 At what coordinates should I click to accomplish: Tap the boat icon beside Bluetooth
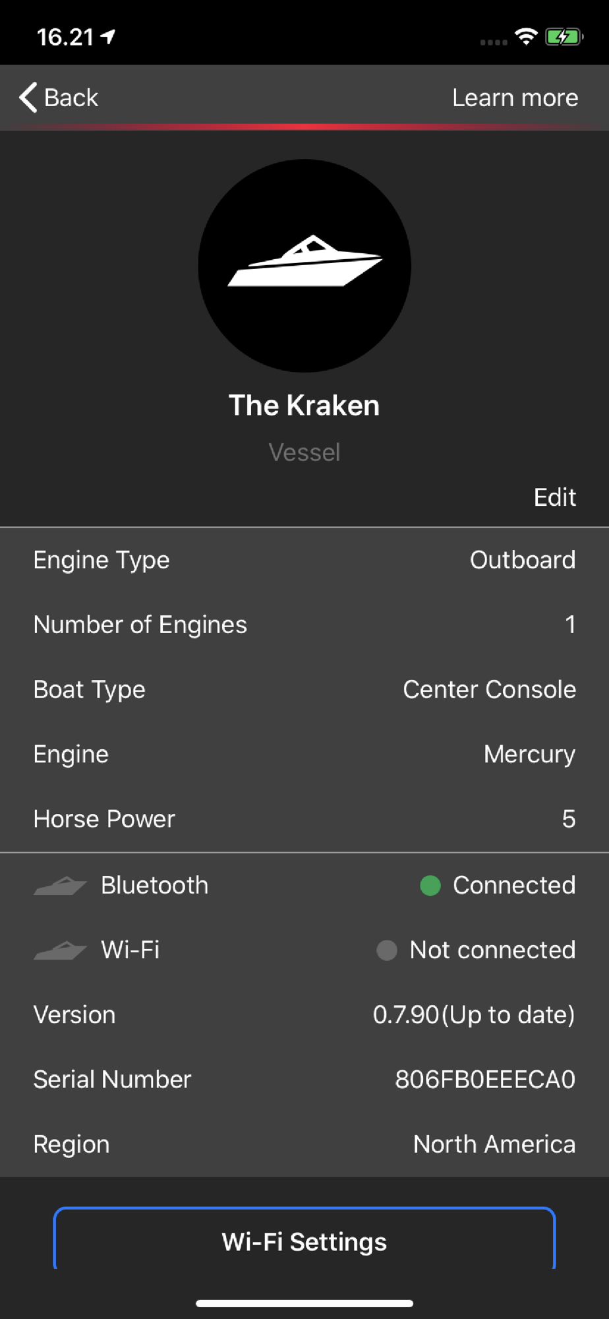pos(60,885)
